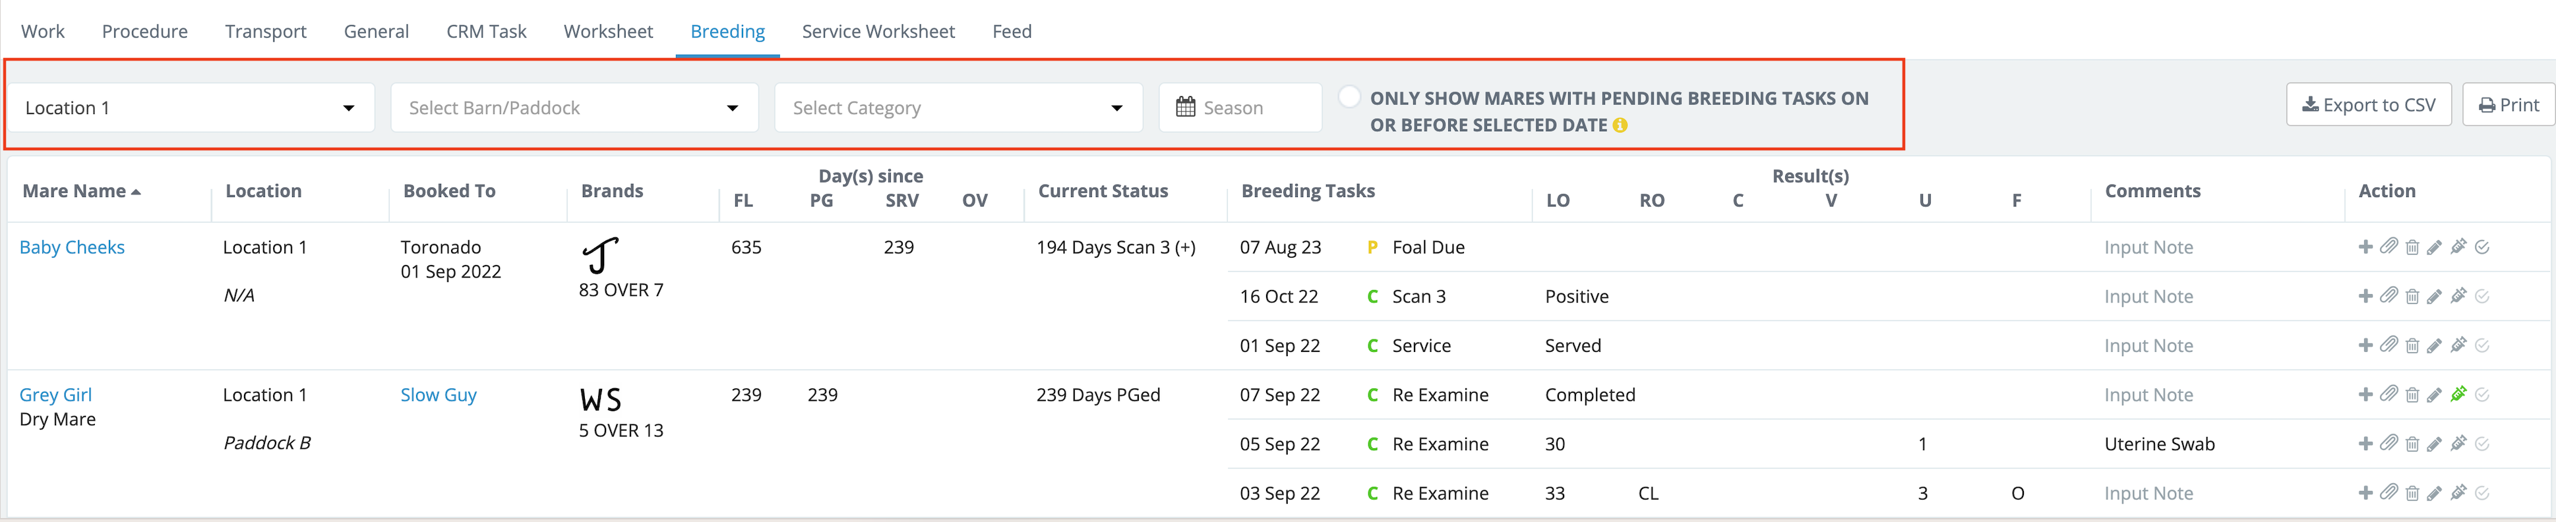This screenshot has width=2556, height=522.
Task: Click the plus icon in Foal Due row
Action: tap(2365, 247)
